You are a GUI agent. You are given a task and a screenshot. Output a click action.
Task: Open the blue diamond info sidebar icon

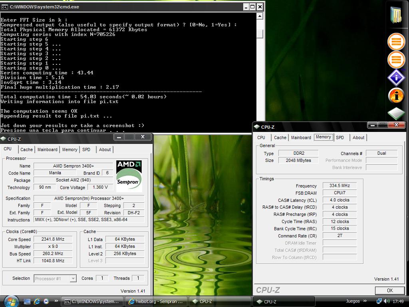point(396,78)
